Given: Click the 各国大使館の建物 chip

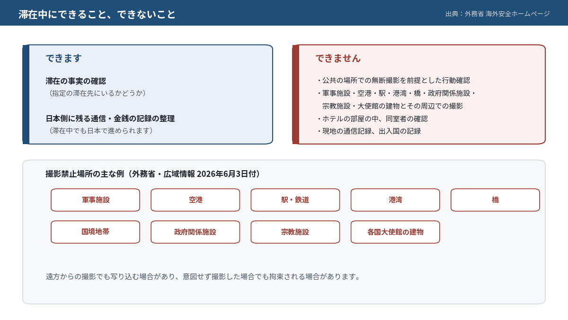Looking at the screenshot, I should [395, 232].
